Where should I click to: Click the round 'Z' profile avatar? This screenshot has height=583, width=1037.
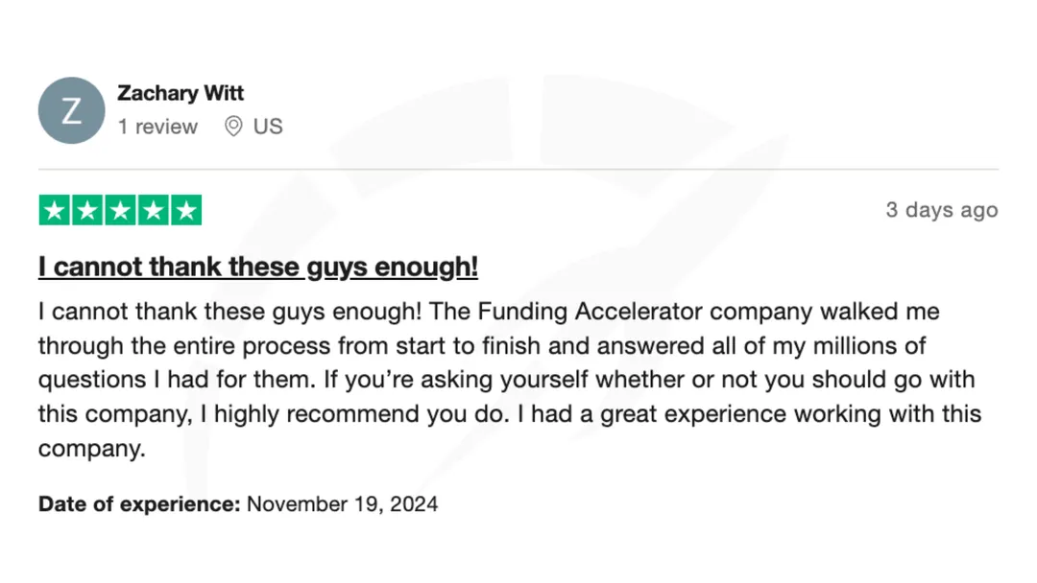71,110
